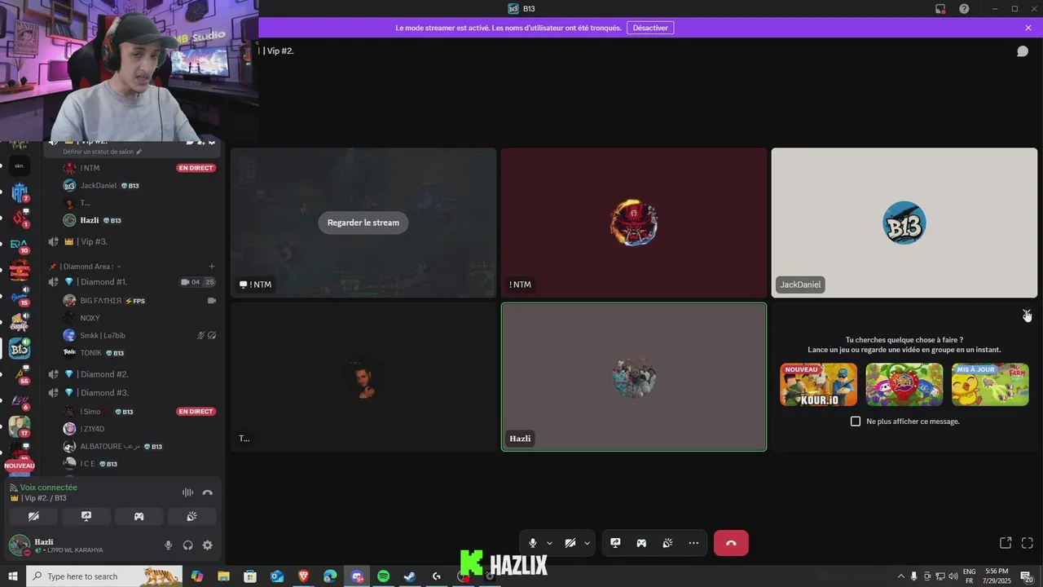Open voice noise suppression icon
Image resolution: width=1043 pixels, height=587 pixels.
click(187, 492)
